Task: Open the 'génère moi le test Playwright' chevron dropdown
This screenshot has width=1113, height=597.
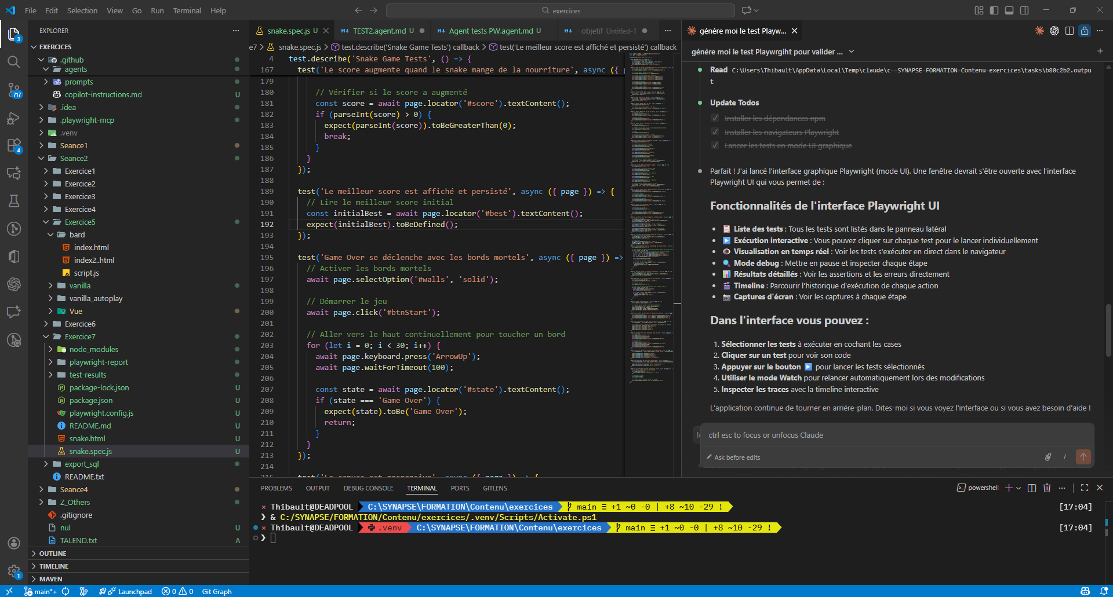Action: pos(851,52)
